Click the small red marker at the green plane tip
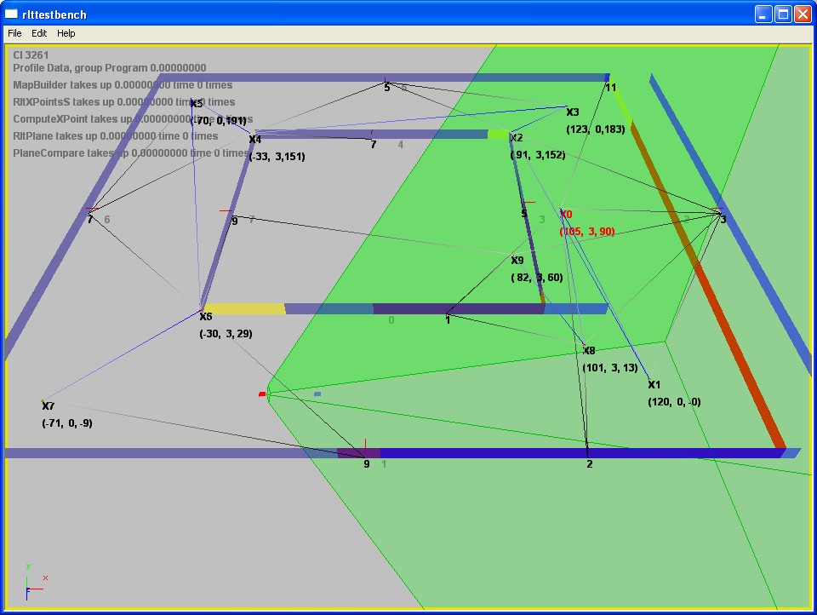The width and height of the screenshot is (817, 615). click(263, 394)
